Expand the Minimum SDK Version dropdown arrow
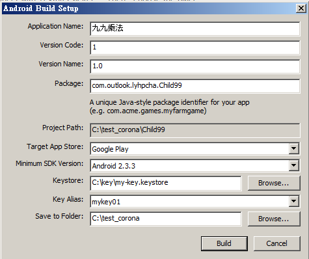This screenshot has height=259, width=309. click(x=294, y=165)
